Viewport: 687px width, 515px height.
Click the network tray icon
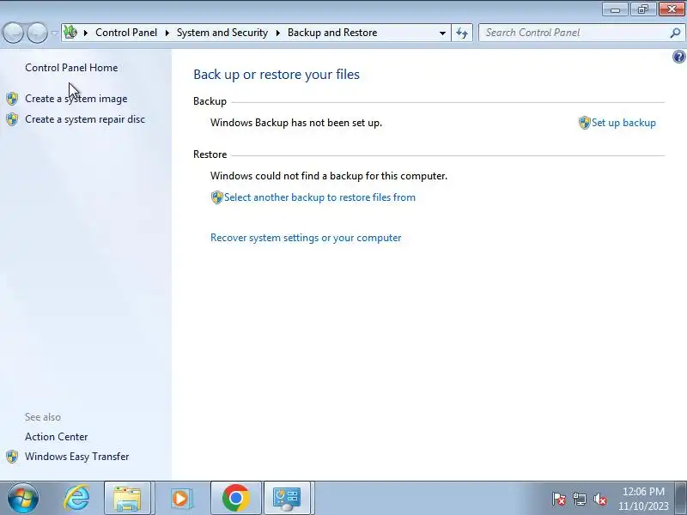(x=580, y=499)
